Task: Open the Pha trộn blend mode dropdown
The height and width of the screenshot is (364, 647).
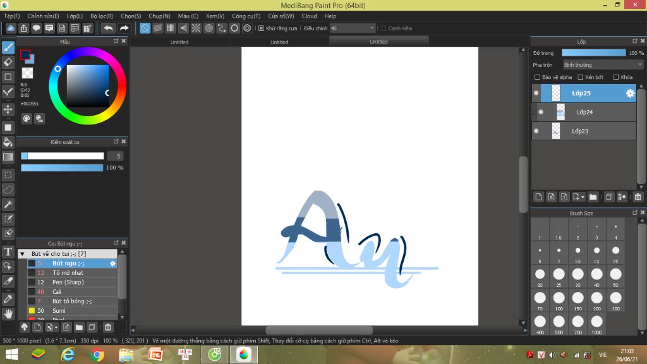Action: (603, 65)
